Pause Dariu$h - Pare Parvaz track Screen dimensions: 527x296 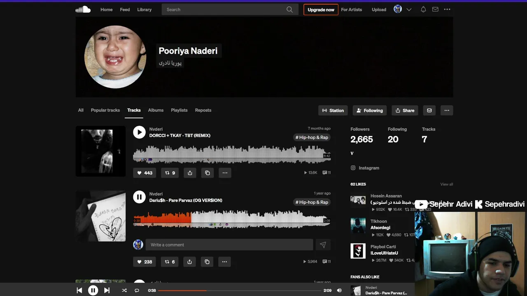[x=139, y=197]
